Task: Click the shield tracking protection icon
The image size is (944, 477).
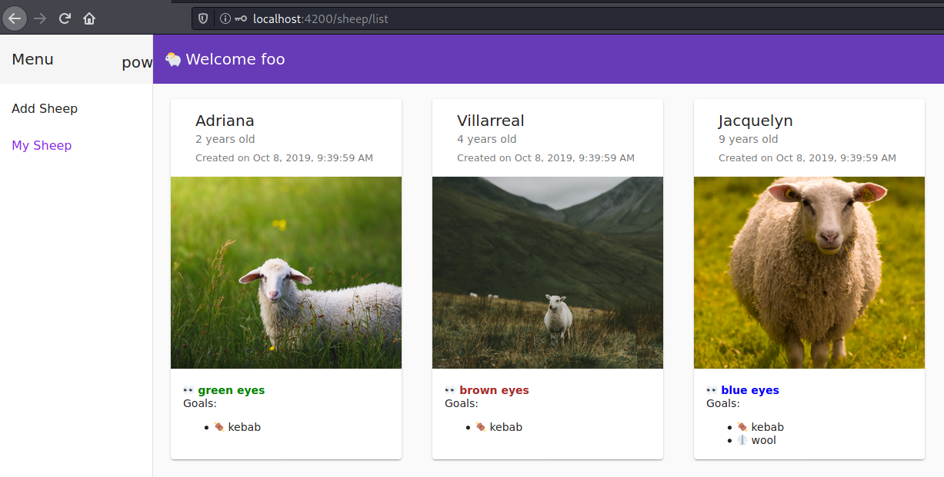Action: [203, 18]
